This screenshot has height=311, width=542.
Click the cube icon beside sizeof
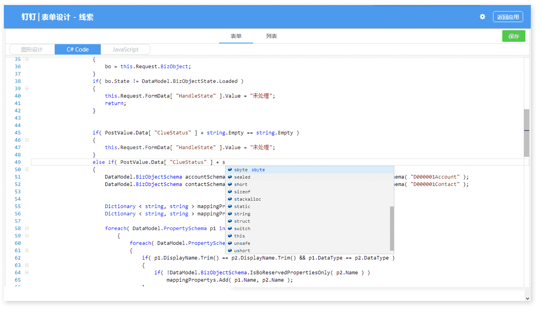tap(230, 192)
